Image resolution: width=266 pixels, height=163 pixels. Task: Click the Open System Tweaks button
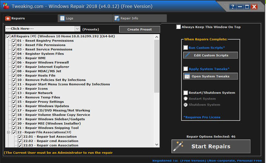click(x=211, y=76)
